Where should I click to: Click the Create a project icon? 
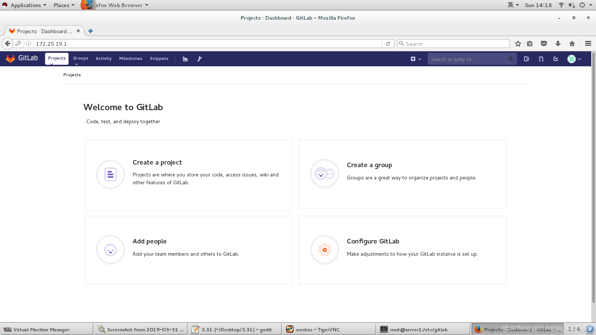pyautogui.click(x=110, y=174)
